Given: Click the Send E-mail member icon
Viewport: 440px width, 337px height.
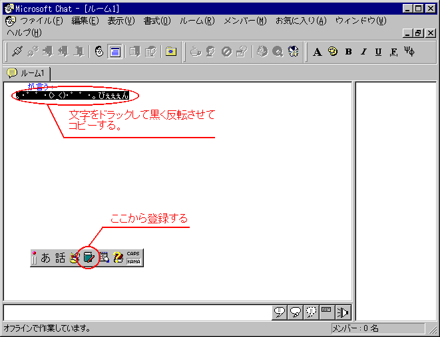Looking at the screenshot, I should pos(263,52).
